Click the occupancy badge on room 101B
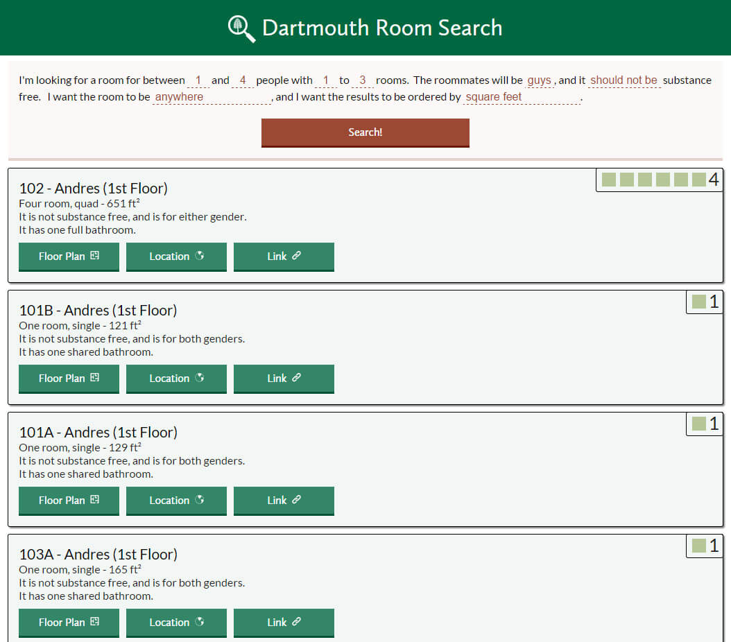This screenshot has width=731, height=642. (x=705, y=302)
